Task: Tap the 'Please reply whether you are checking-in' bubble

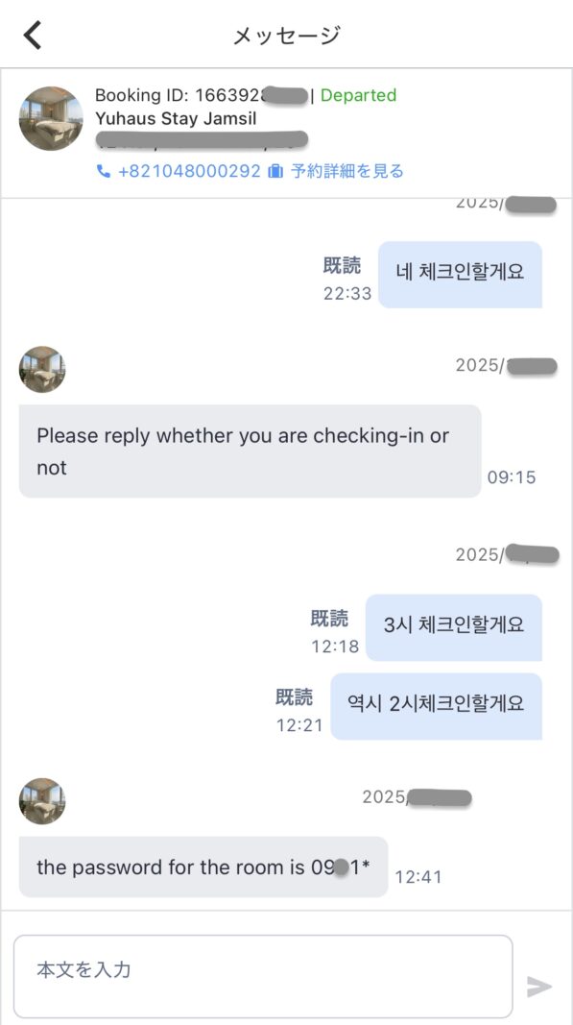Action: [250, 451]
